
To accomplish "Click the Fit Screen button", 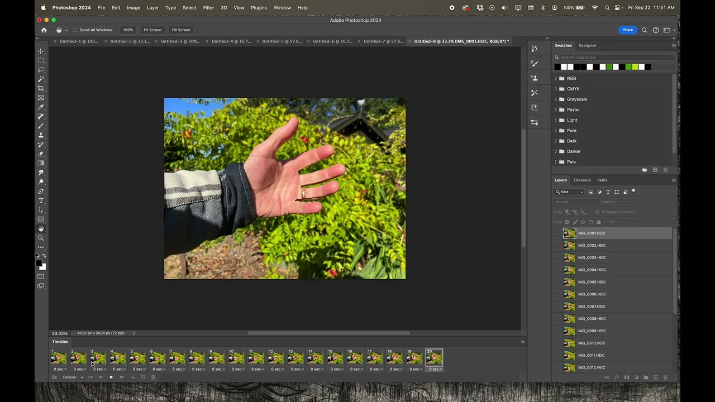I will [x=152, y=30].
